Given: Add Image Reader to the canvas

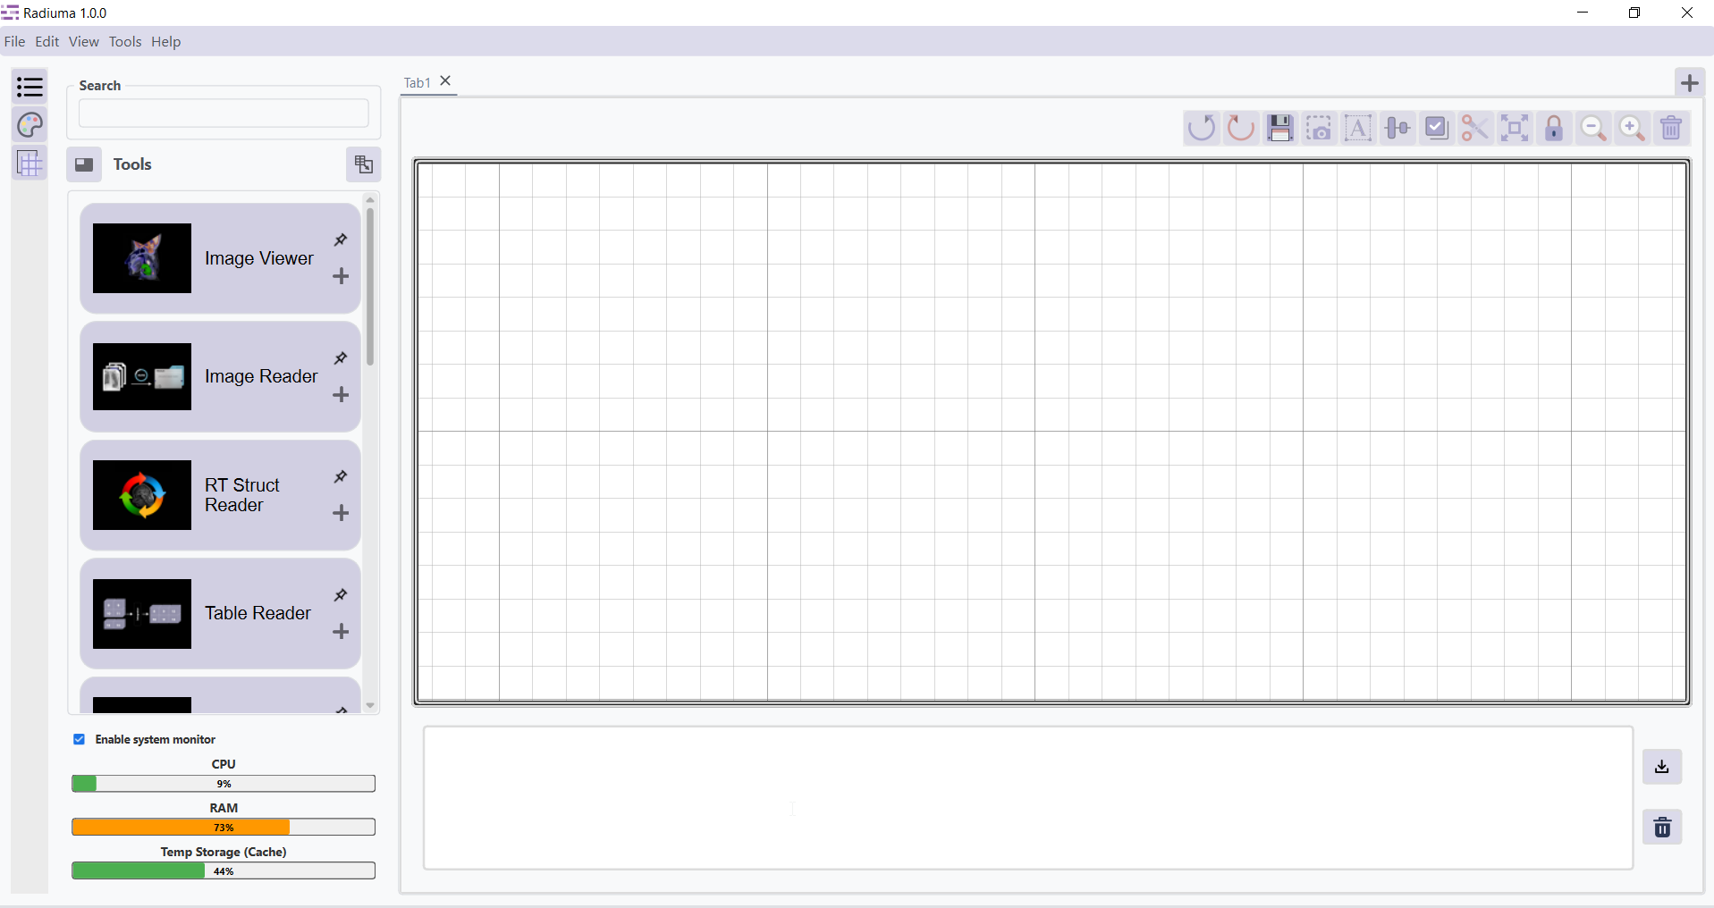Looking at the screenshot, I should (x=341, y=395).
